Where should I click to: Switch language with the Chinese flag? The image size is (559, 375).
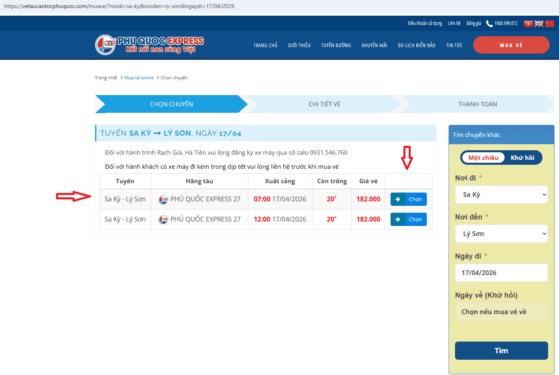pyautogui.click(x=550, y=24)
